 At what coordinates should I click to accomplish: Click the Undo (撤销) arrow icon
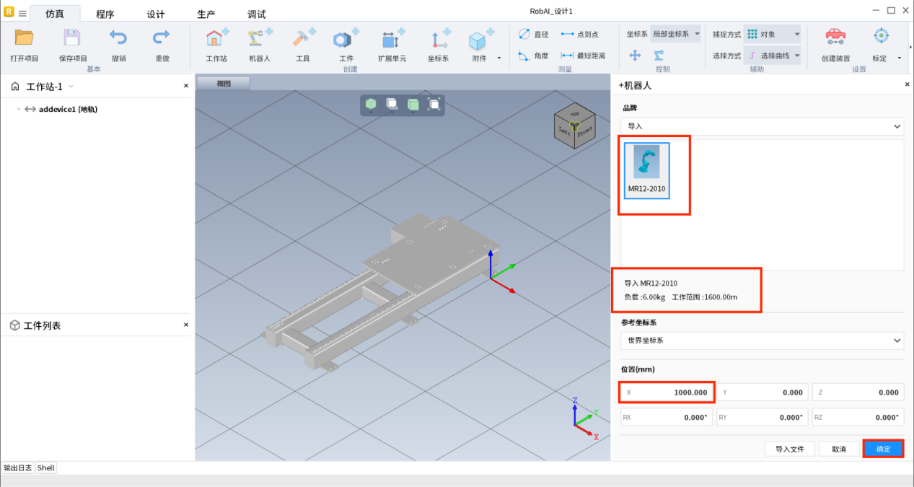118,39
